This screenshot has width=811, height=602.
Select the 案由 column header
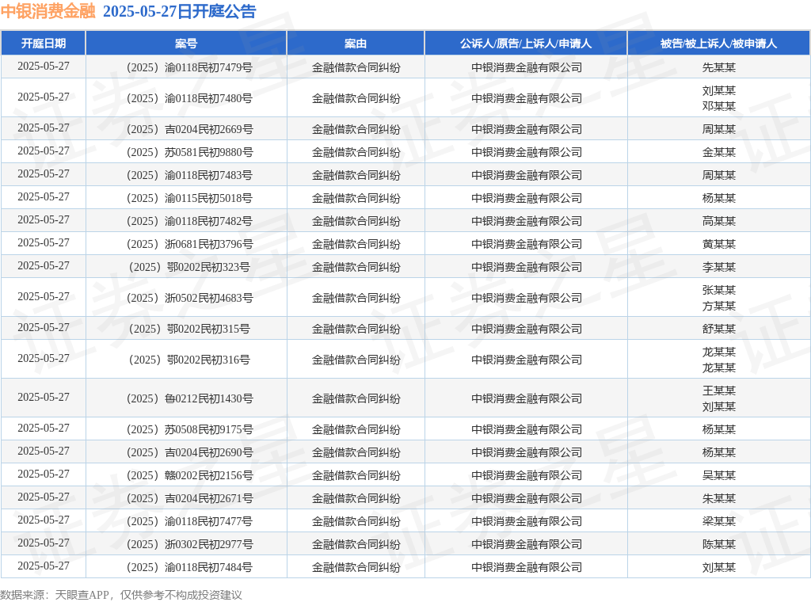pos(356,44)
